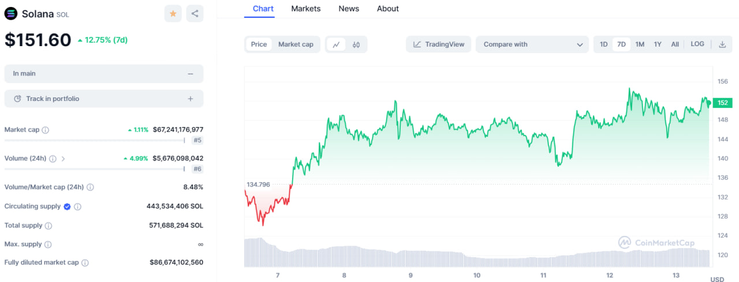Open the News tab
739x282 pixels.
349,9
